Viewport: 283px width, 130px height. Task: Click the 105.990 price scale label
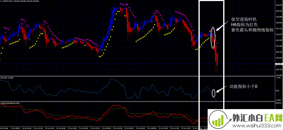tap(279, 17)
